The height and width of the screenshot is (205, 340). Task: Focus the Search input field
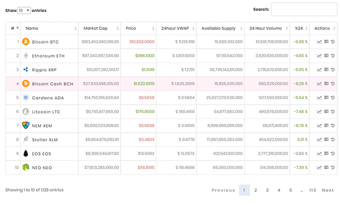click(x=304, y=9)
